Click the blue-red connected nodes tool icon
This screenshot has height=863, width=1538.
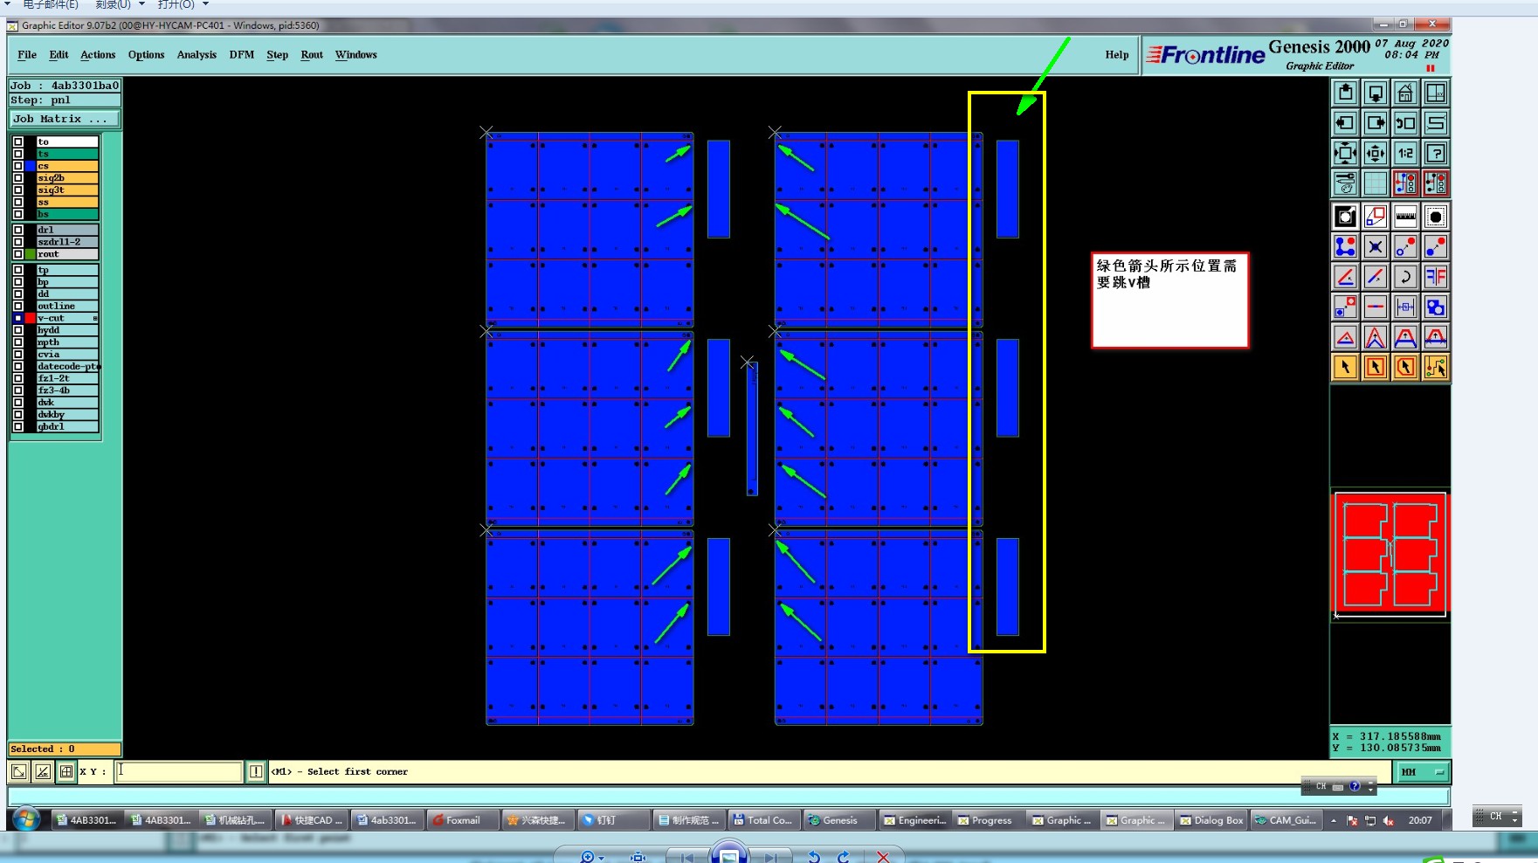coord(1346,247)
